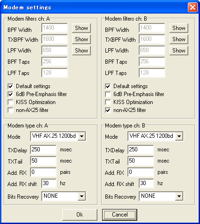Show the BPF Width filter for channel A
This screenshot has width=200, height=224.
click(x=81, y=28)
